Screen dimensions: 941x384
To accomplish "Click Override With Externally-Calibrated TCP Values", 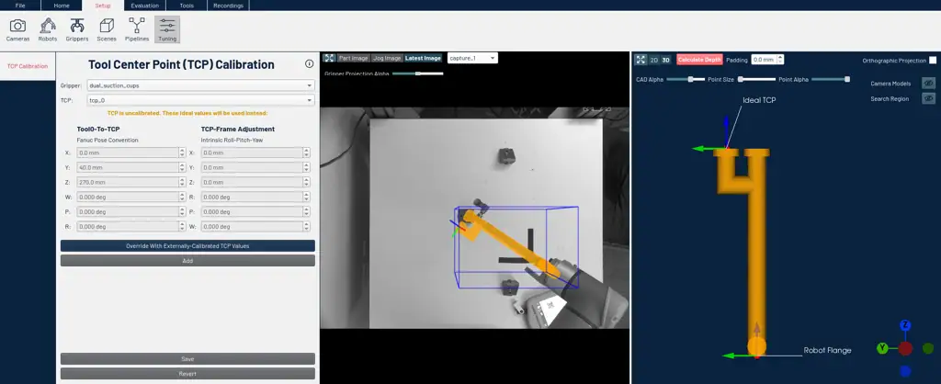I will coord(187,246).
